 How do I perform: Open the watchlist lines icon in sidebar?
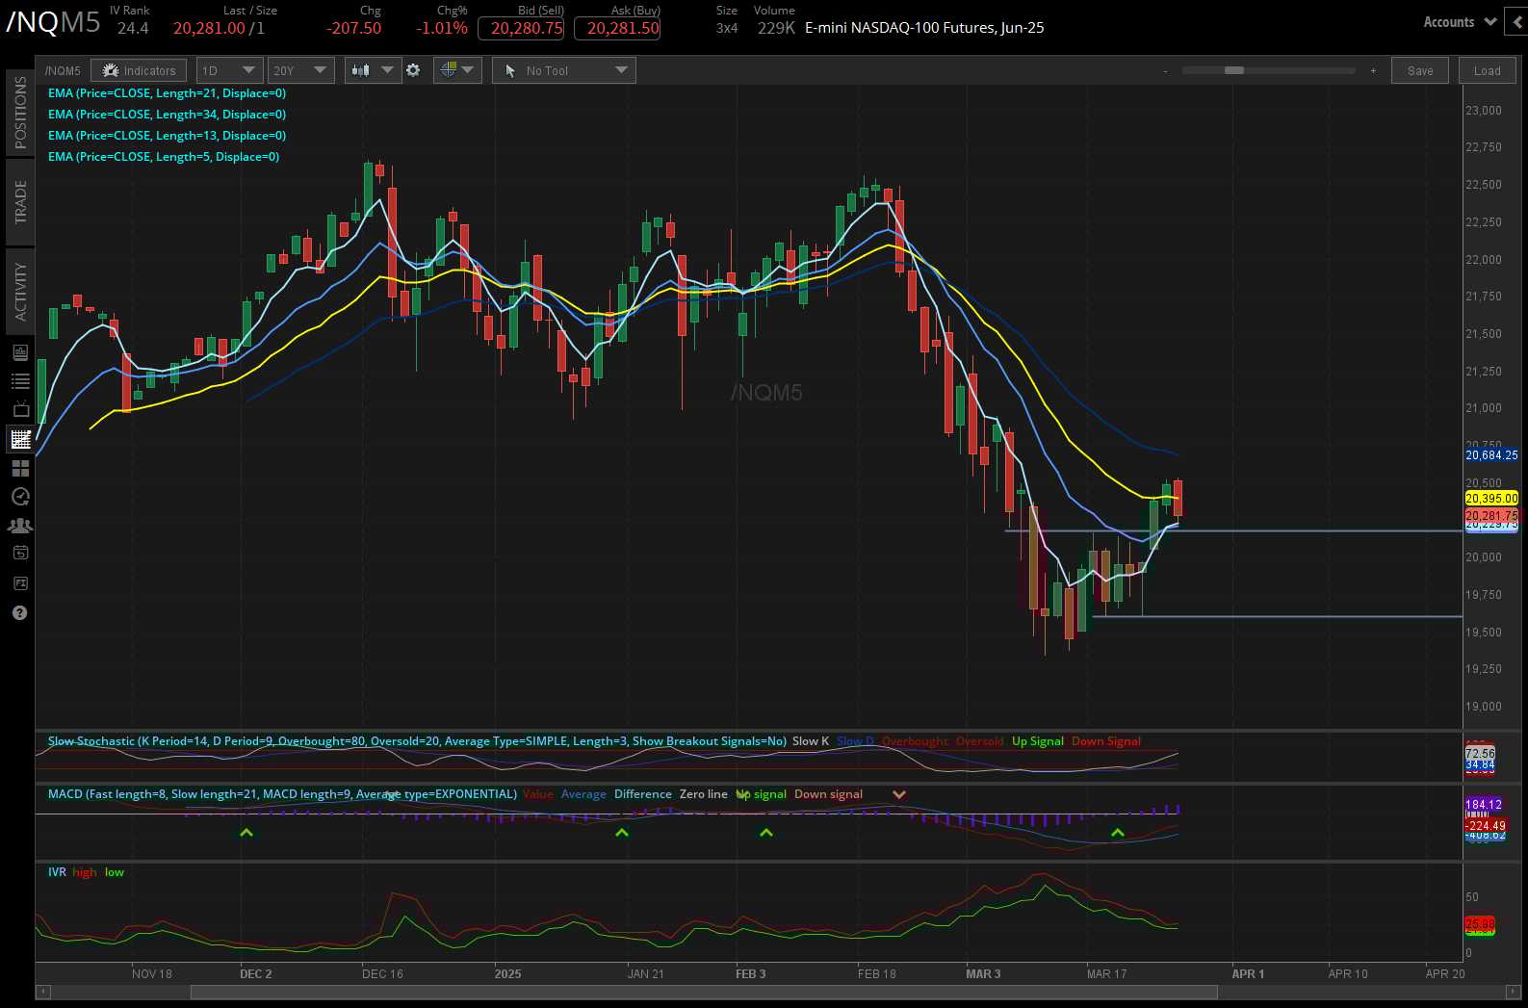click(20, 381)
